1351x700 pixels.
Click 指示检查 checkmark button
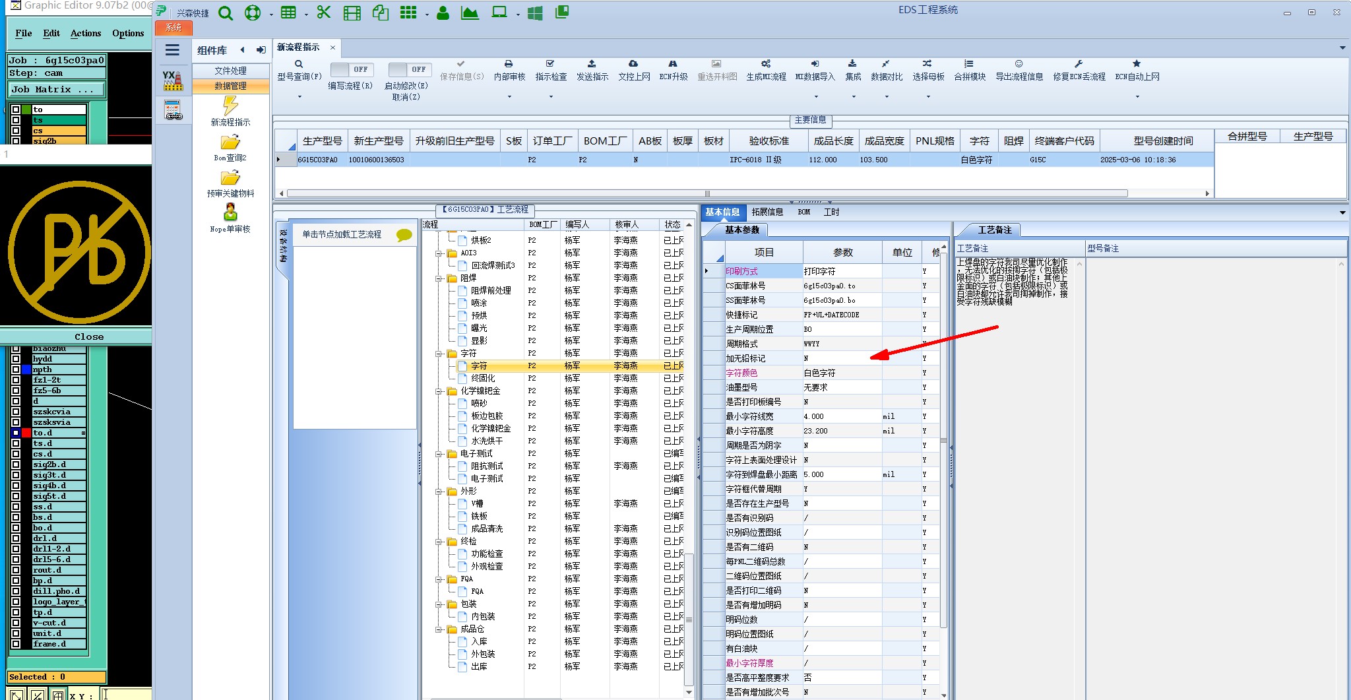click(x=551, y=71)
